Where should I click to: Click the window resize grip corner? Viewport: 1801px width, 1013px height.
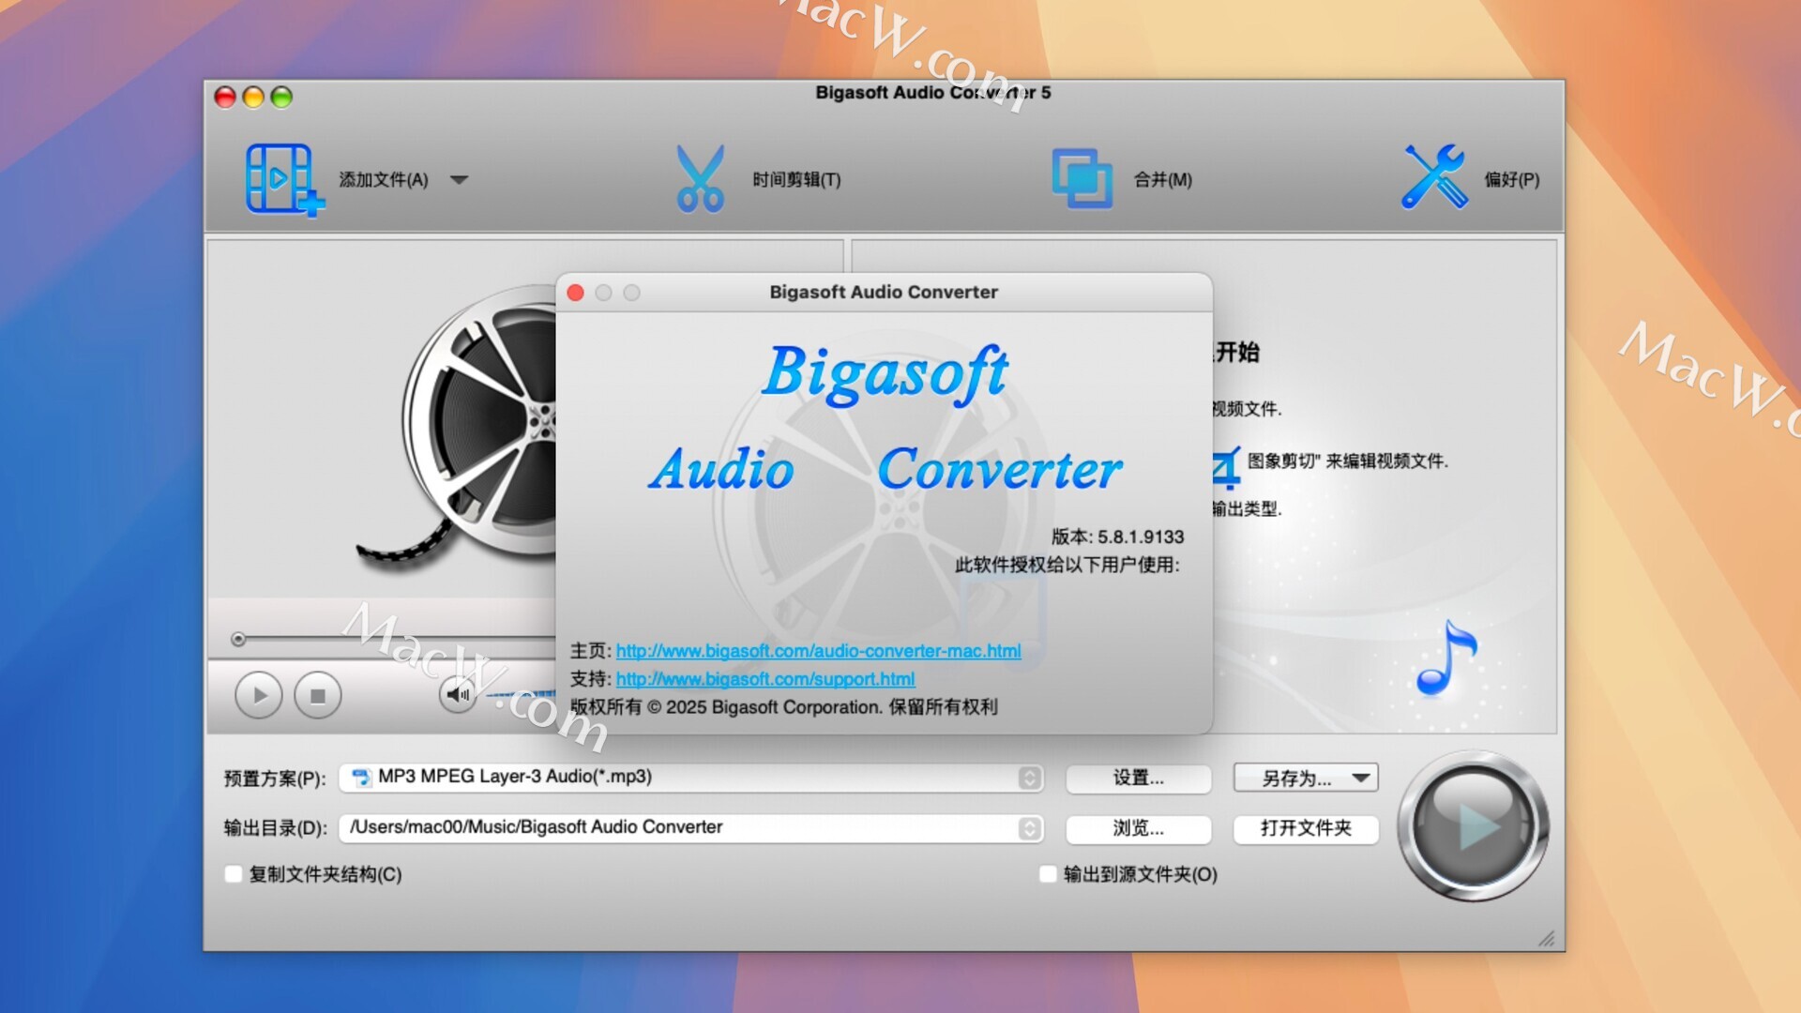1547,938
